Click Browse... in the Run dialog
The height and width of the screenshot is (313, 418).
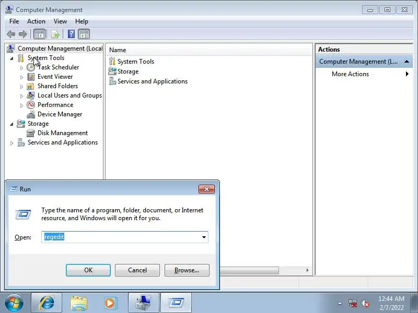187,270
